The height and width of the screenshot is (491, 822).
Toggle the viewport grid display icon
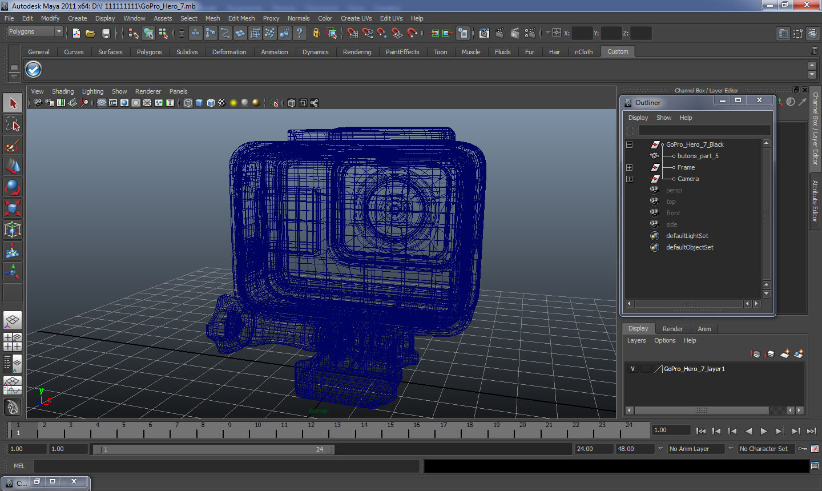click(102, 103)
